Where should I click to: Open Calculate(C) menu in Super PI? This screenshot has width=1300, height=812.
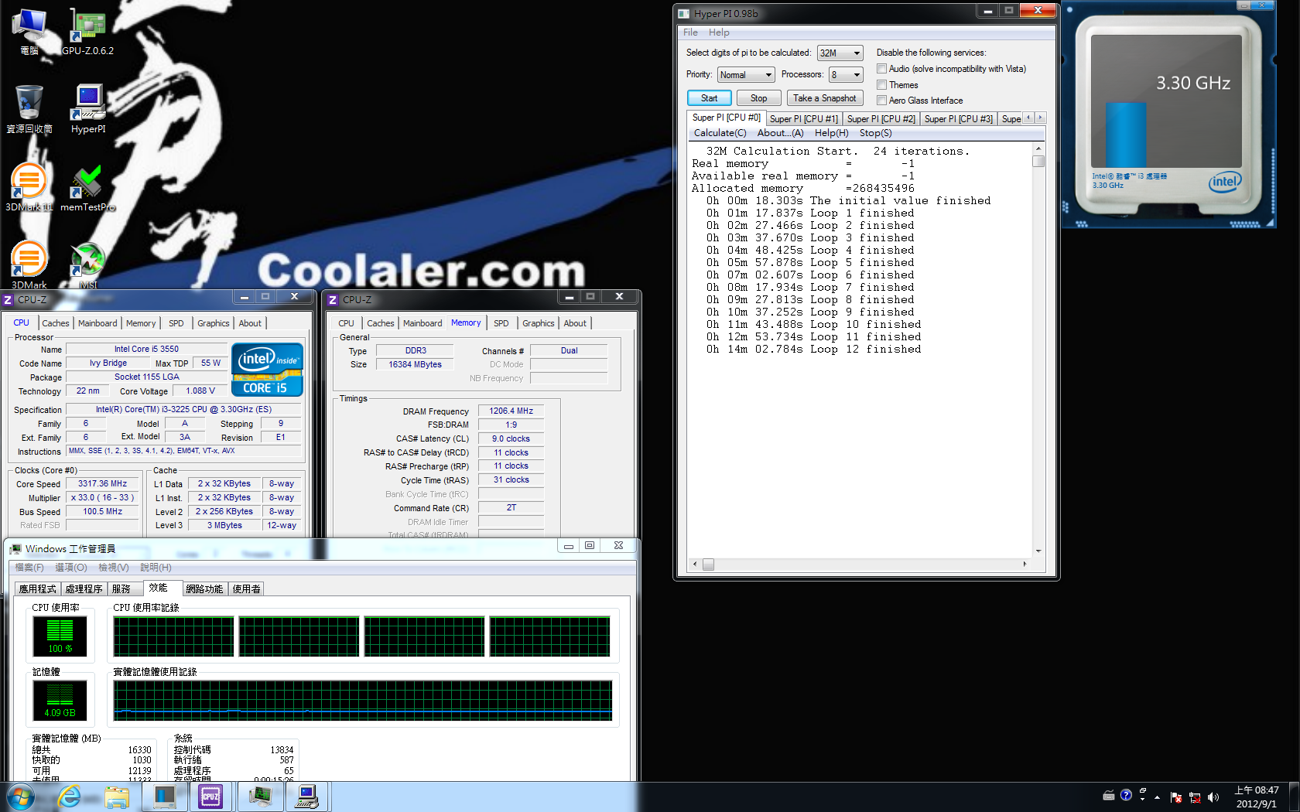tap(720, 133)
